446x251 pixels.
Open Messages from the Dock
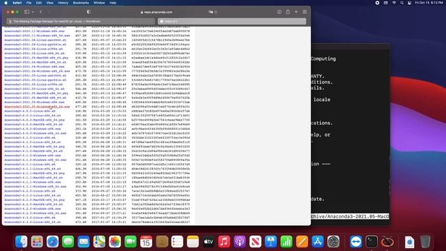(68, 242)
